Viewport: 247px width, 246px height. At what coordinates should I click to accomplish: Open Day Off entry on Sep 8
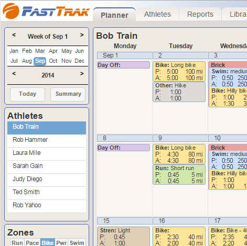(123, 148)
